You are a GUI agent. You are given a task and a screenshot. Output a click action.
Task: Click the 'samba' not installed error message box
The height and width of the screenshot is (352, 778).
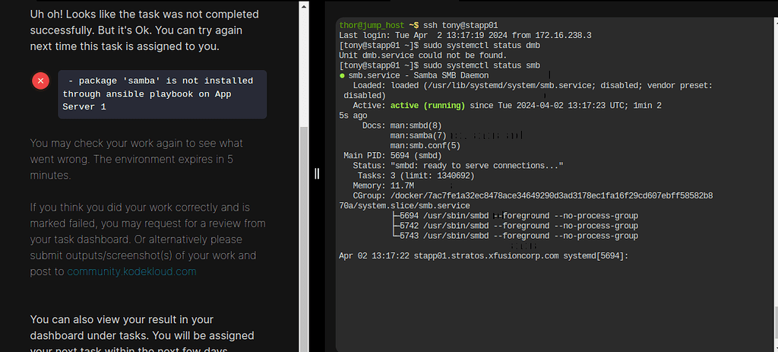[163, 94]
